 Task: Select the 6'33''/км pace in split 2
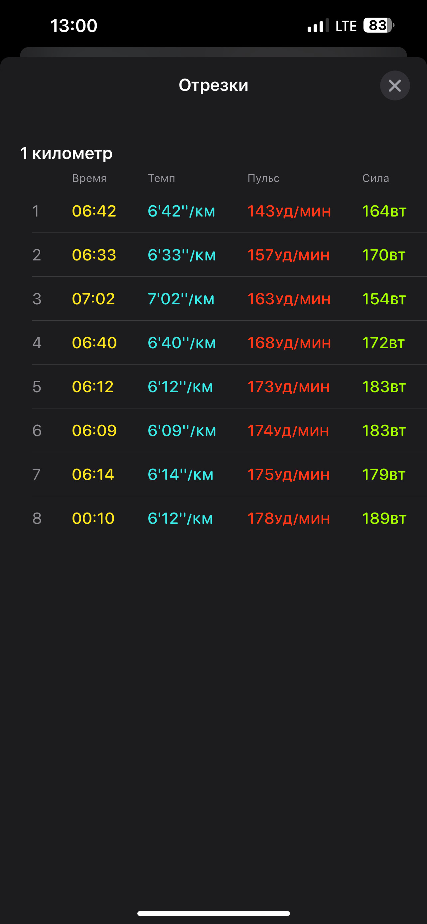[x=182, y=255]
